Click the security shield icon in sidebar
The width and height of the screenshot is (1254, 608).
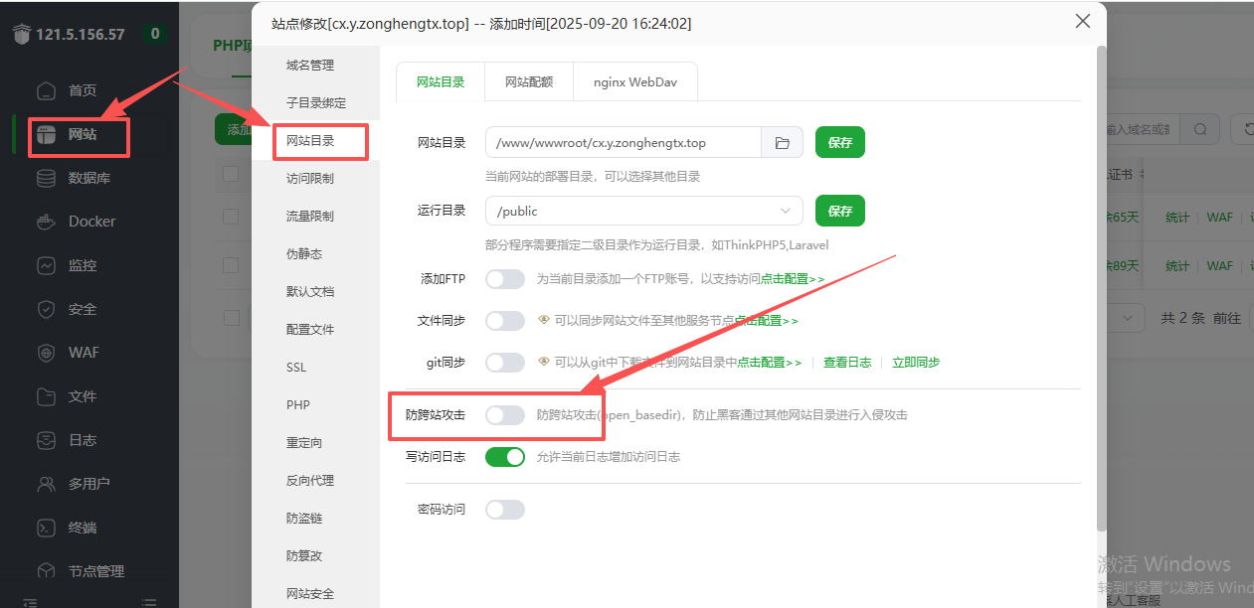point(46,309)
